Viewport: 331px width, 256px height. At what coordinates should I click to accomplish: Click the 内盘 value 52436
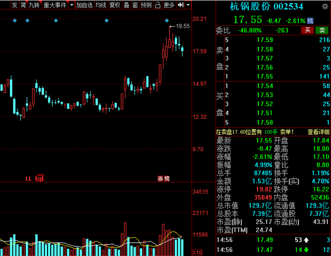coord(320,198)
